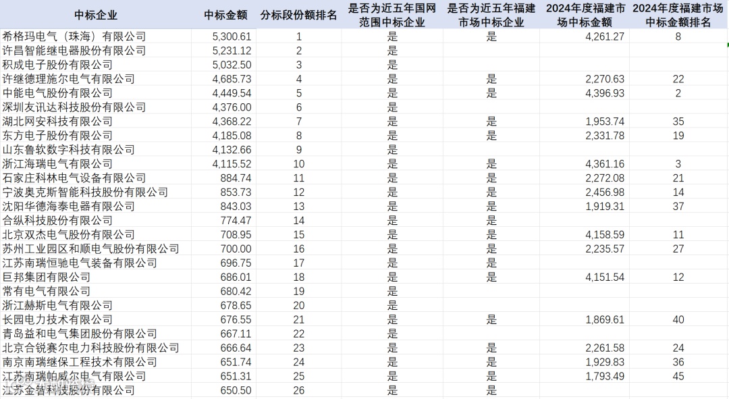
Task: Select cell 宁波奥克斯智能科技股份有限公司
Action: 96,192
